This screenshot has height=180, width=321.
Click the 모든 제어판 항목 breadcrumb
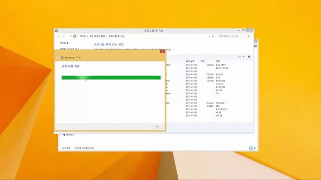pos(97,36)
